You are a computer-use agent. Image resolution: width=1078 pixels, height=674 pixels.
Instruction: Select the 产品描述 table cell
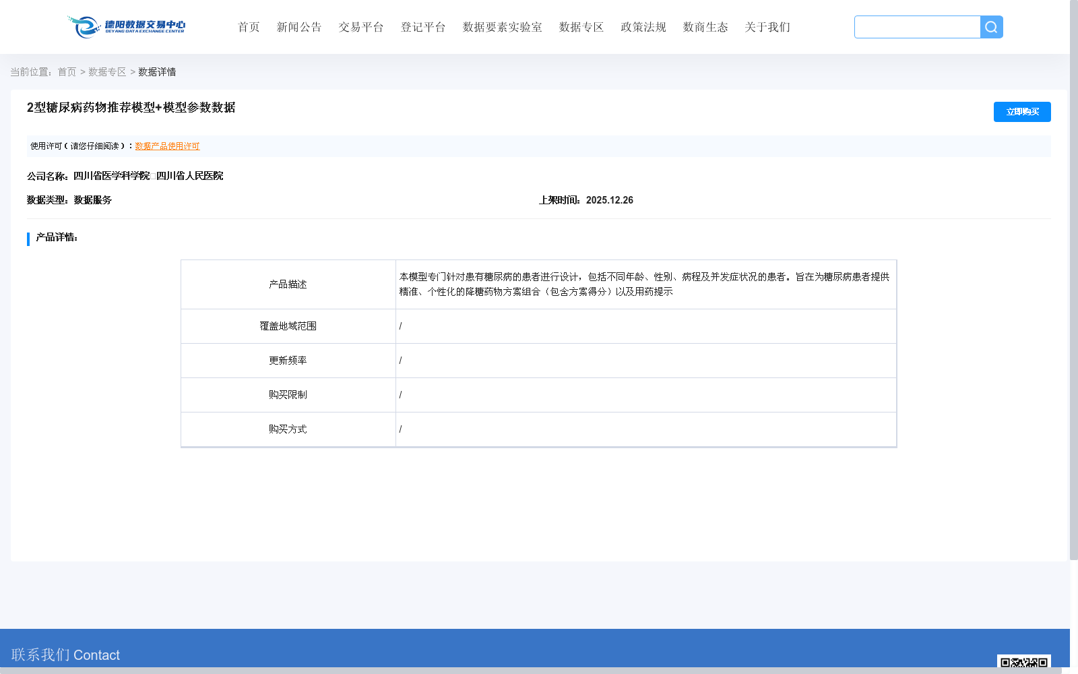coord(288,284)
